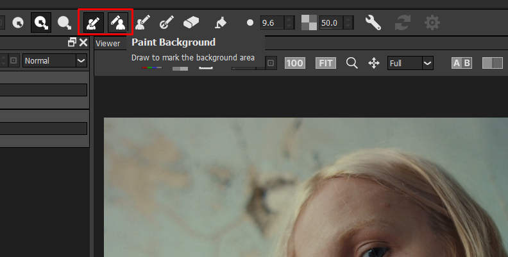The height and width of the screenshot is (257, 508).
Task: Click the greyed-out refresh arrows icon
Action: [x=403, y=22]
